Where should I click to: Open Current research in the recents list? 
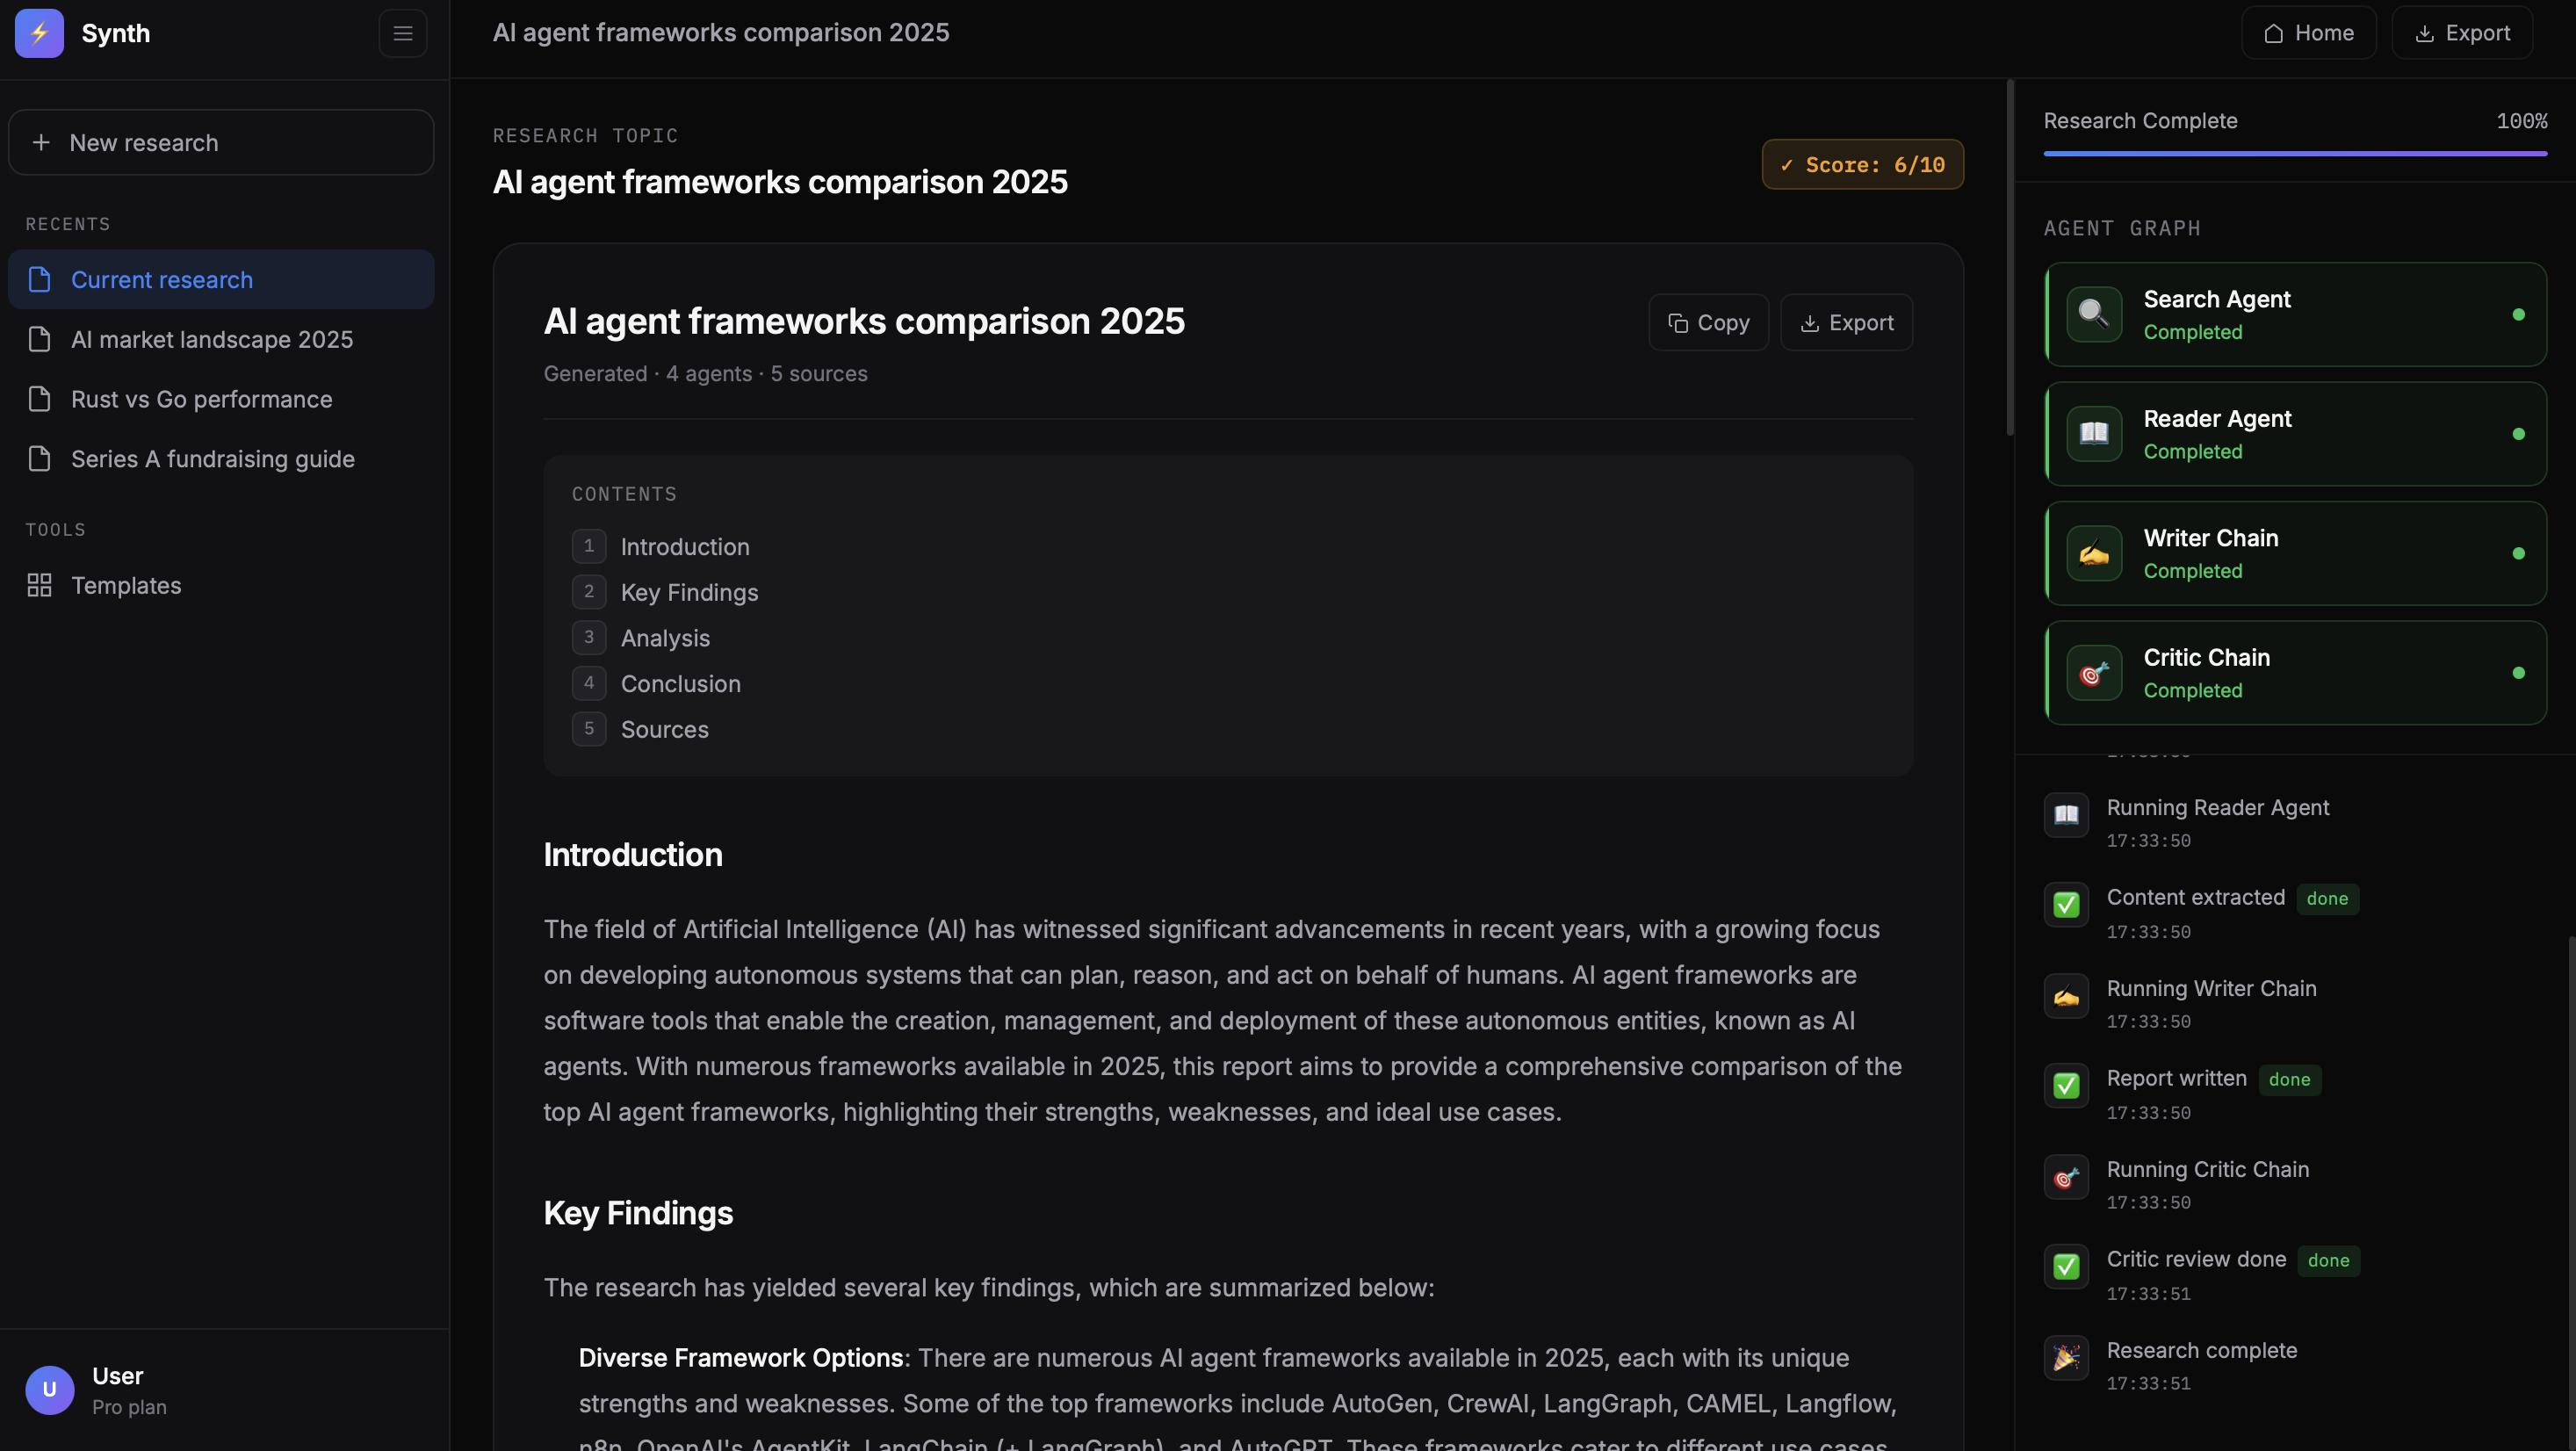pos(221,279)
